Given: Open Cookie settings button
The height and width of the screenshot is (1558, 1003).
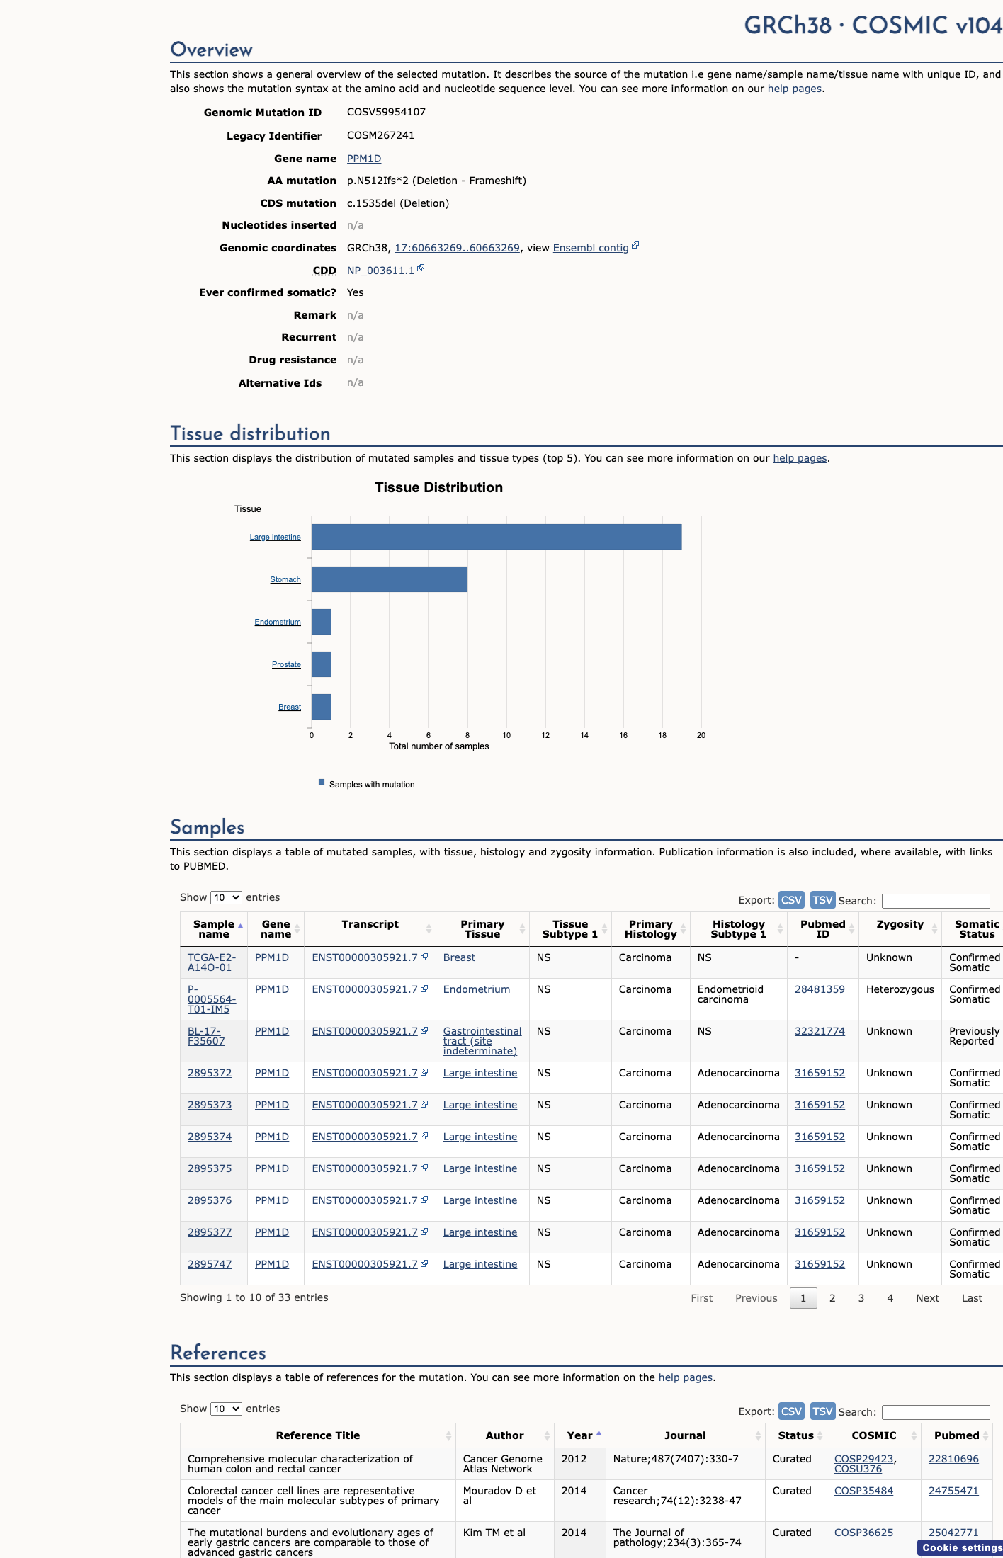Looking at the screenshot, I should click(961, 1547).
